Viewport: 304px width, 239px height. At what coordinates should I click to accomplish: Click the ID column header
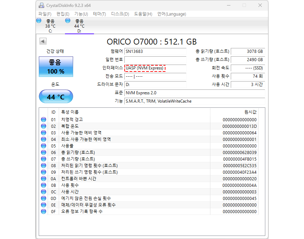[53, 112]
